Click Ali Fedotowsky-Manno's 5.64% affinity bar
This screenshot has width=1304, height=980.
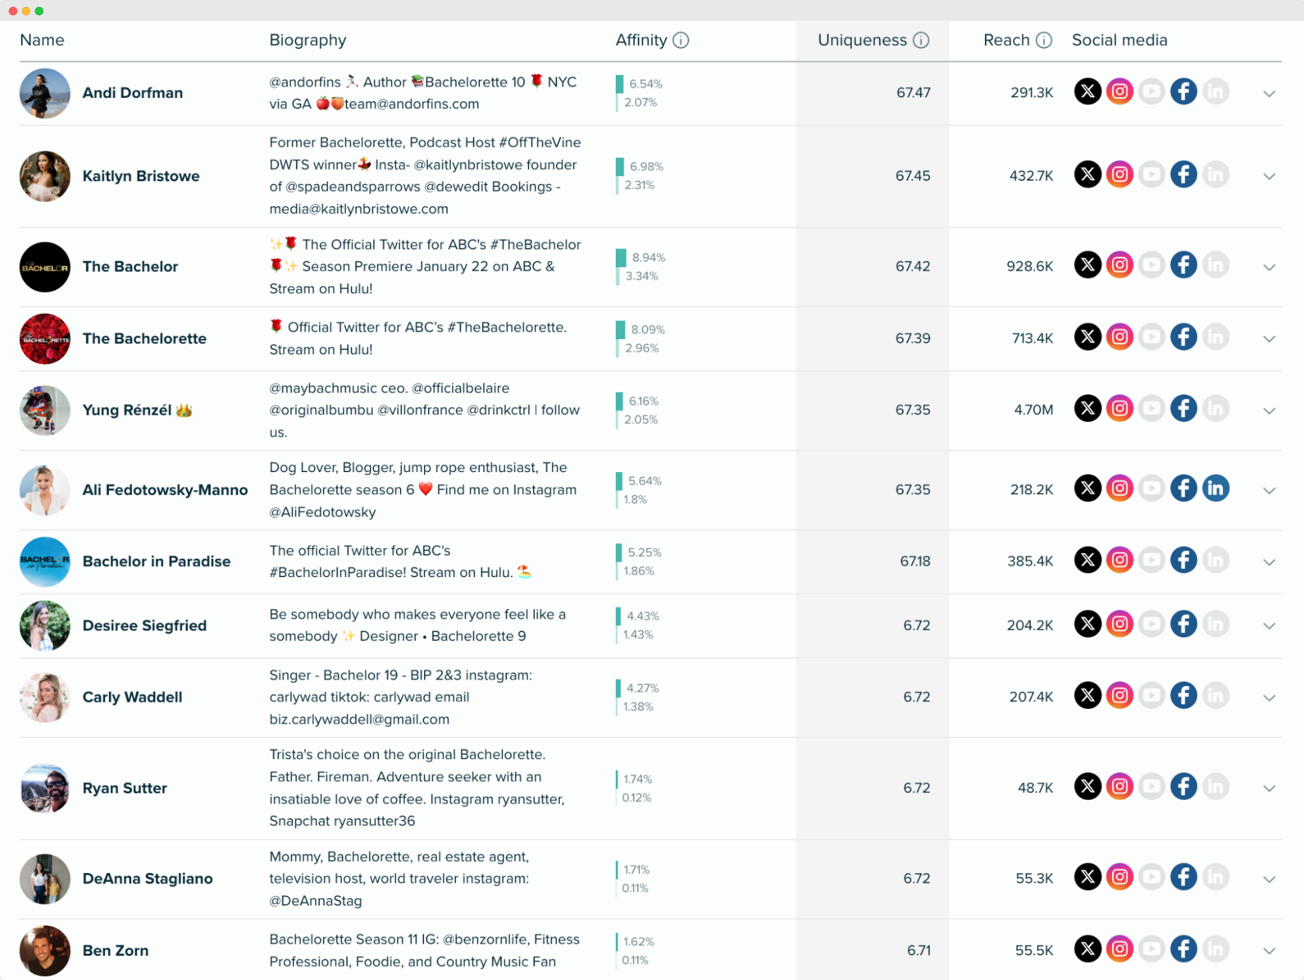619,481
